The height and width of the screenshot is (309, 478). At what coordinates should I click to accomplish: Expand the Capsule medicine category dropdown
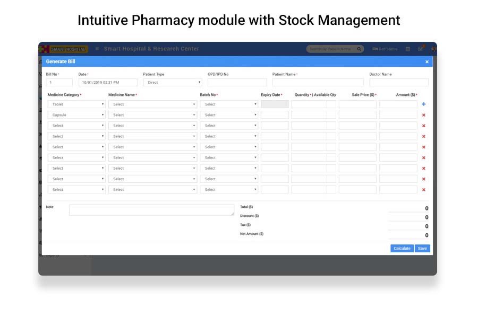(x=77, y=115)
